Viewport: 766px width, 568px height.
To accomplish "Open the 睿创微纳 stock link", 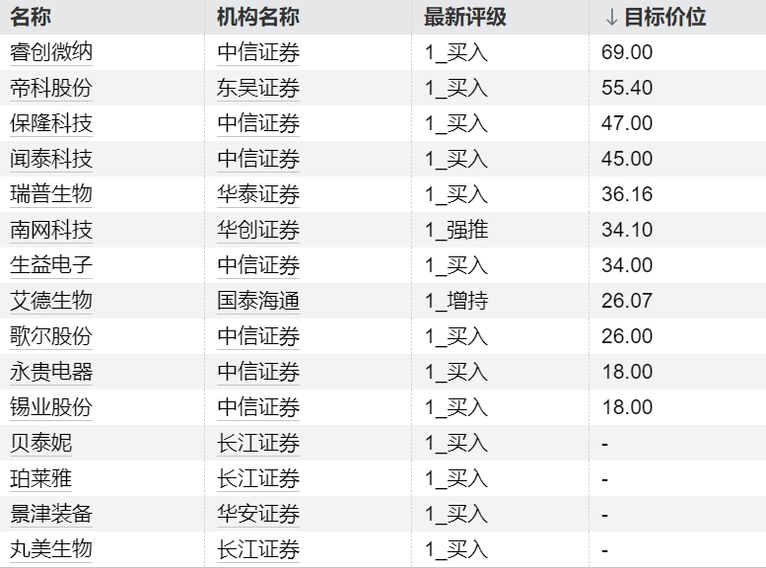I will (51, 52).
